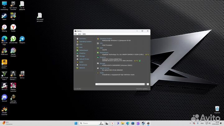This screenshot has width=224, height=126.
Task: Select the iMazing desktop icon
Action: tap(4, 28)
